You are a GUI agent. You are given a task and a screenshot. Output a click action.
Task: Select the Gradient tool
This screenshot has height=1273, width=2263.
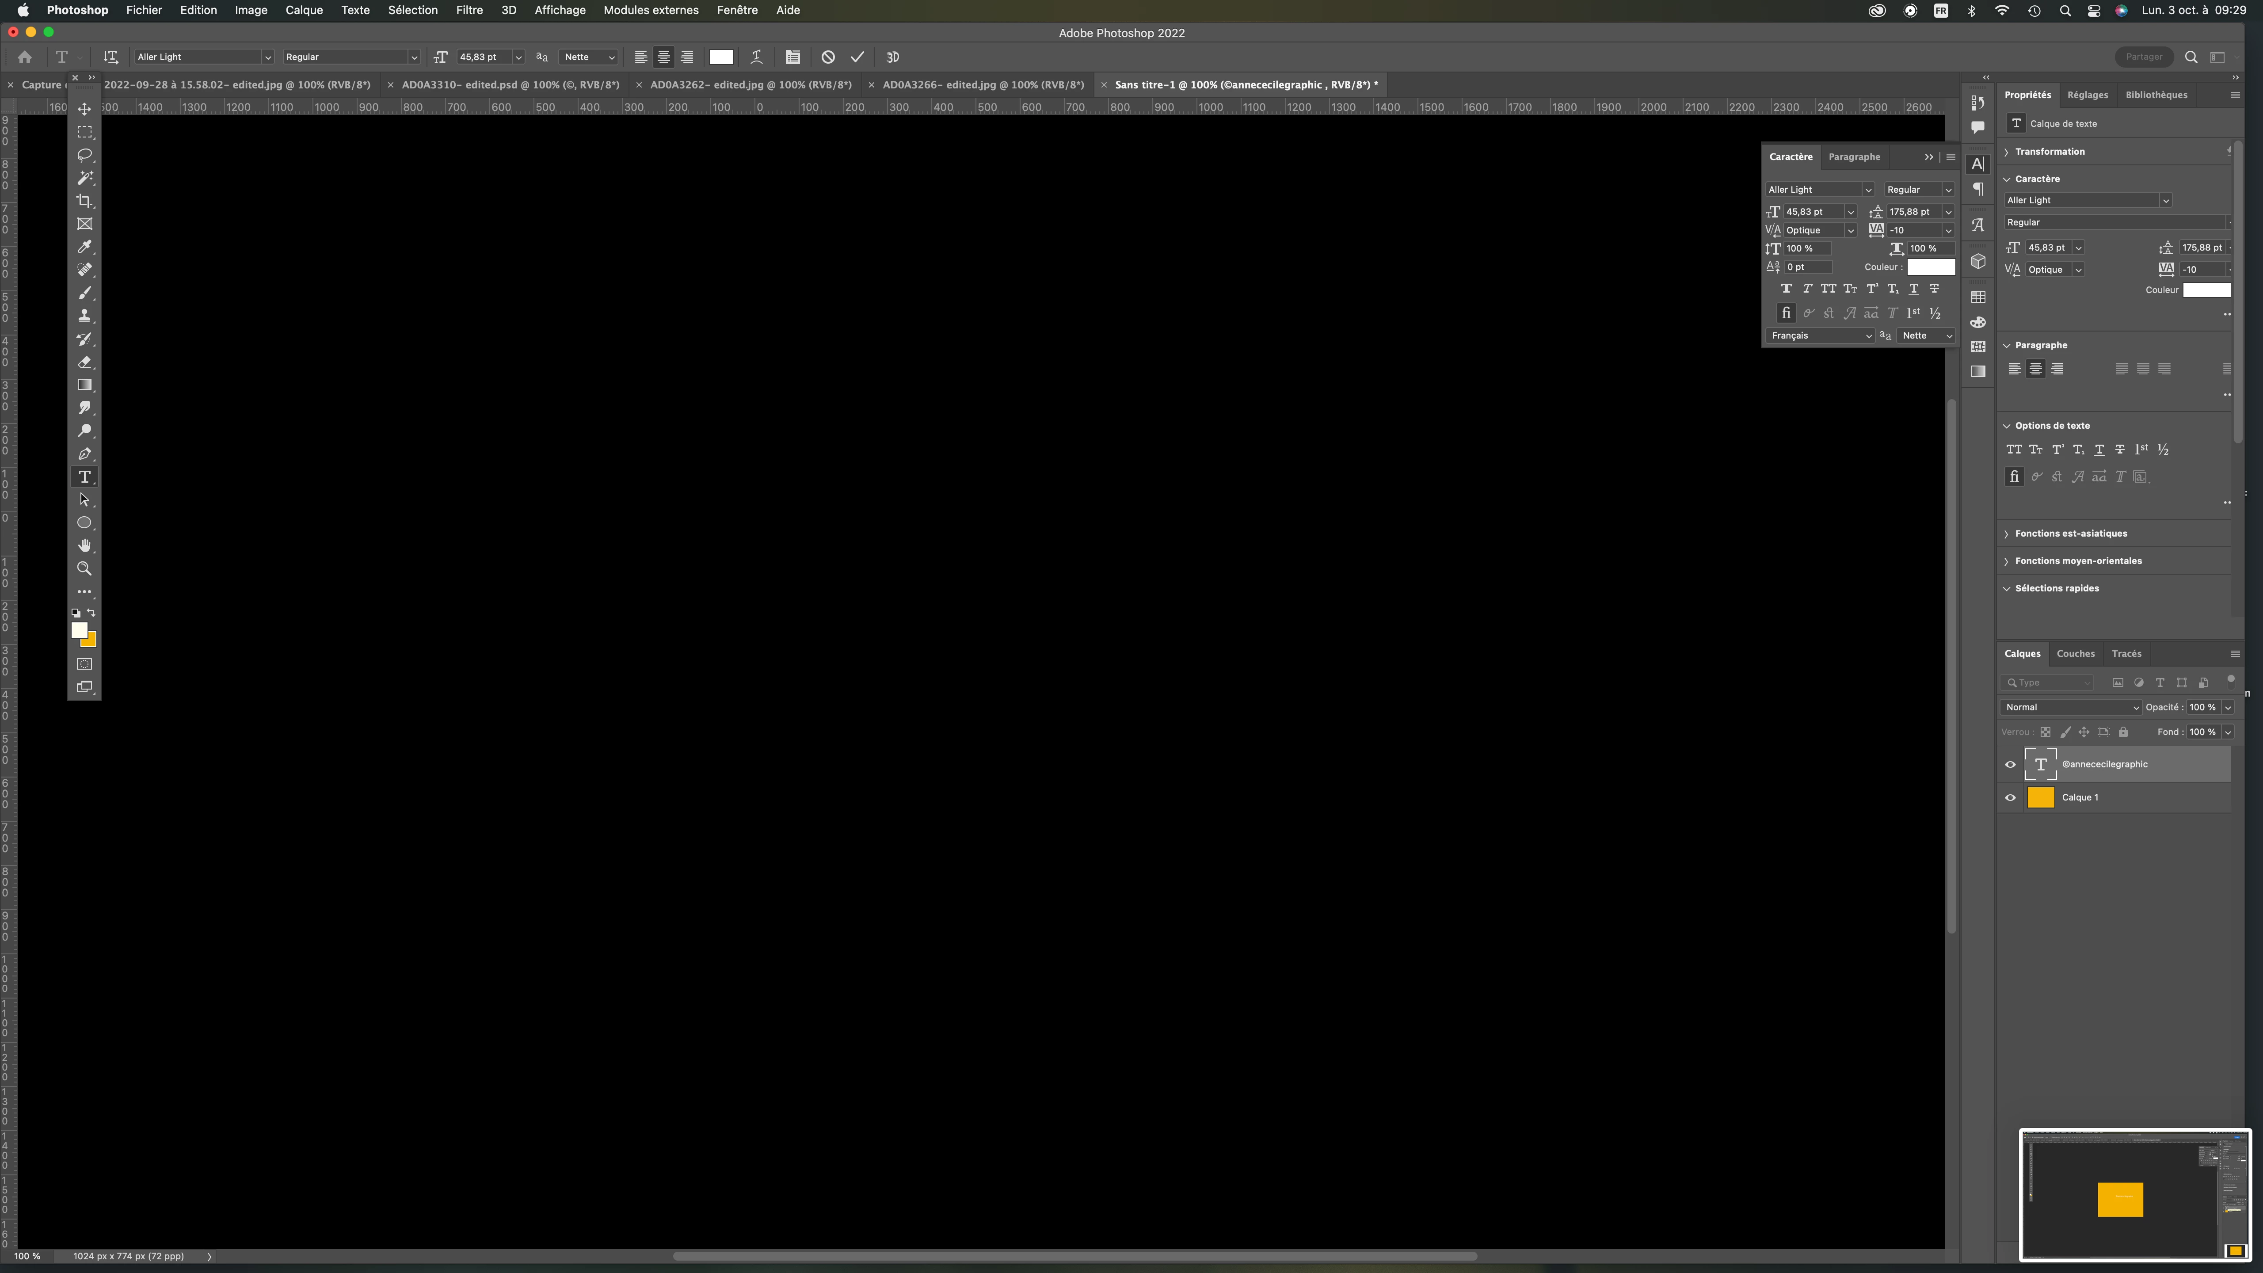click(84, 385)
